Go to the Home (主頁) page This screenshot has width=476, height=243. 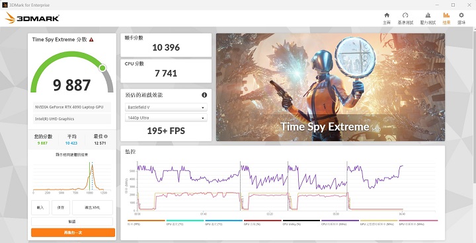pos(387,18)
